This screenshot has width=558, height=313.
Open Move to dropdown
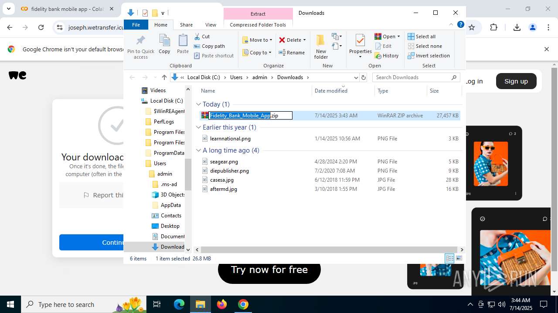click(x=257, y=40)
